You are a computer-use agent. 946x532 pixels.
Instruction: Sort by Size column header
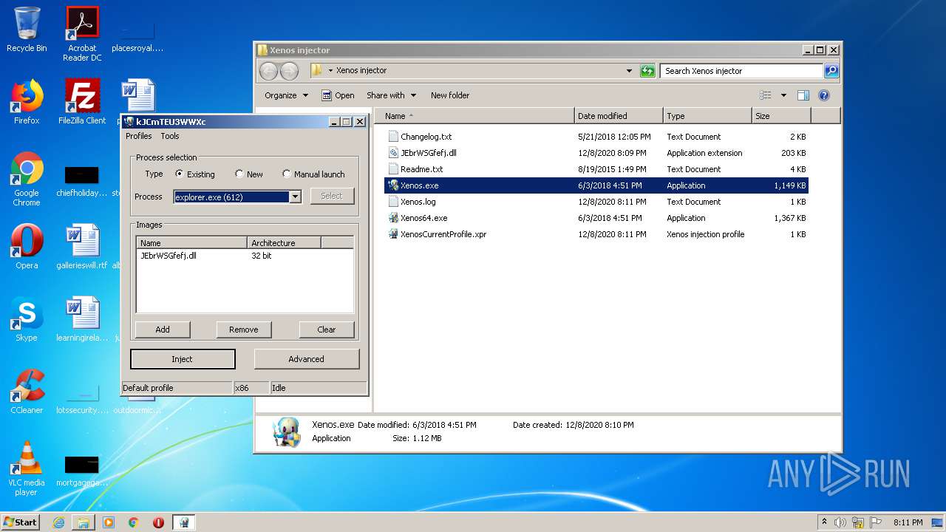coord(781,116)
